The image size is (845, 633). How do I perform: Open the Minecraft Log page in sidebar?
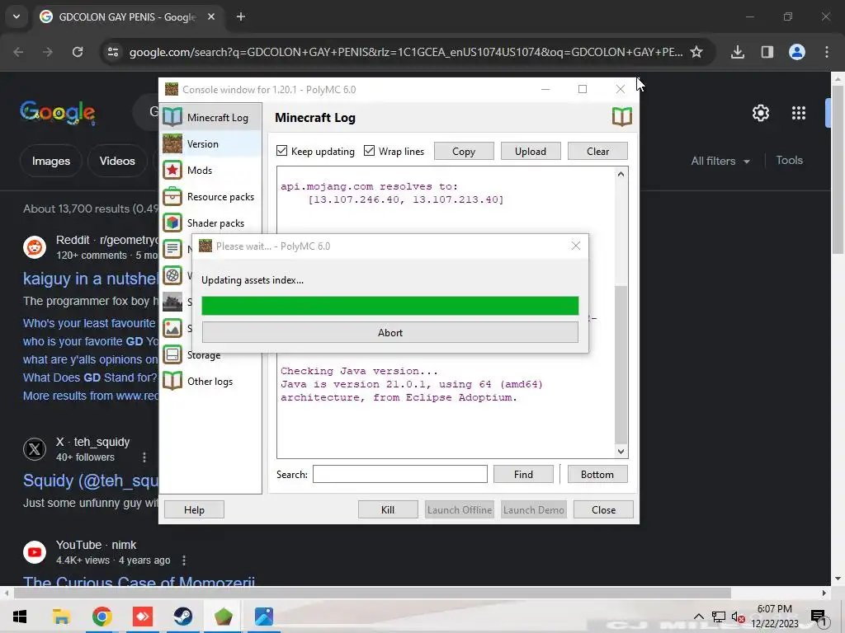tap(210, 117)
